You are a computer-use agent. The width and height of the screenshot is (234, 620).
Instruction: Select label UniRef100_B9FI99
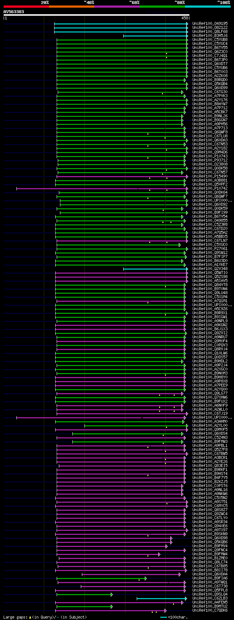210,212
